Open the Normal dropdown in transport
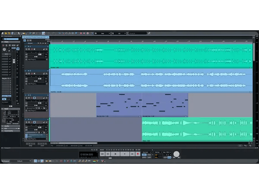Viewport: 259px width, 194px height. 158,152
